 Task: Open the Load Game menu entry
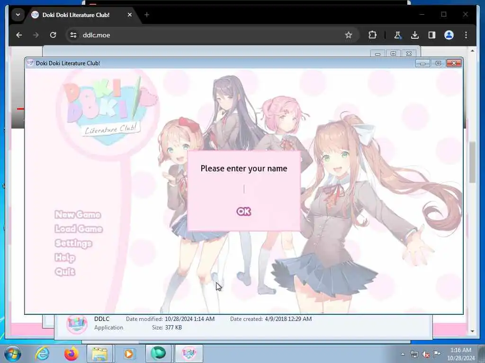[x=79, y=229]
